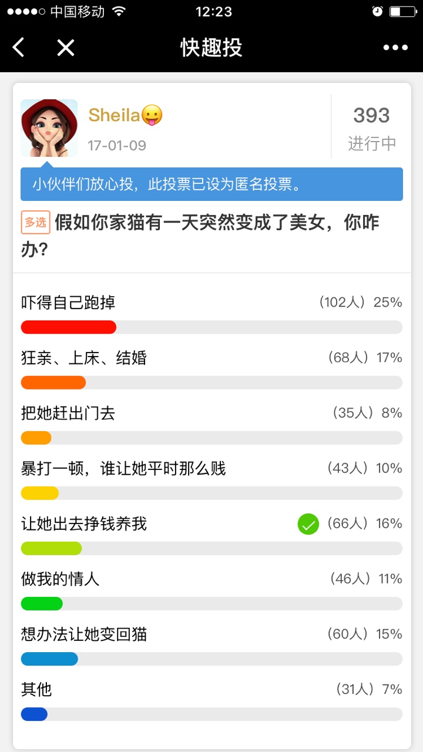Close the page with X icon

65,48
